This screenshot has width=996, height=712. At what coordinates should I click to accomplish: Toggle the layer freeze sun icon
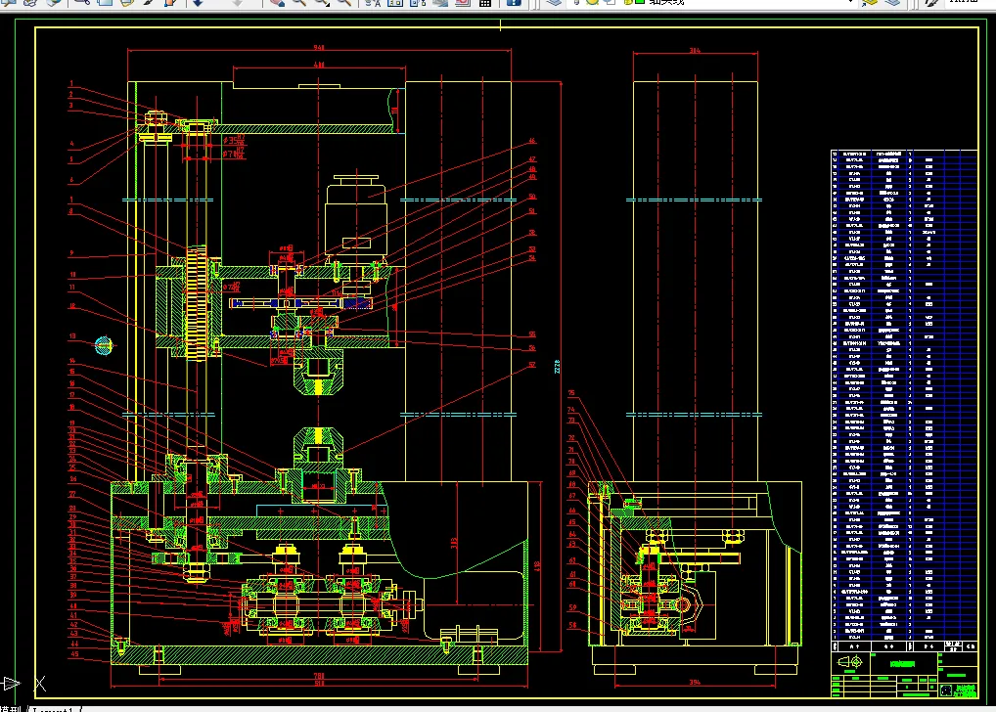(x=592, y=3)
